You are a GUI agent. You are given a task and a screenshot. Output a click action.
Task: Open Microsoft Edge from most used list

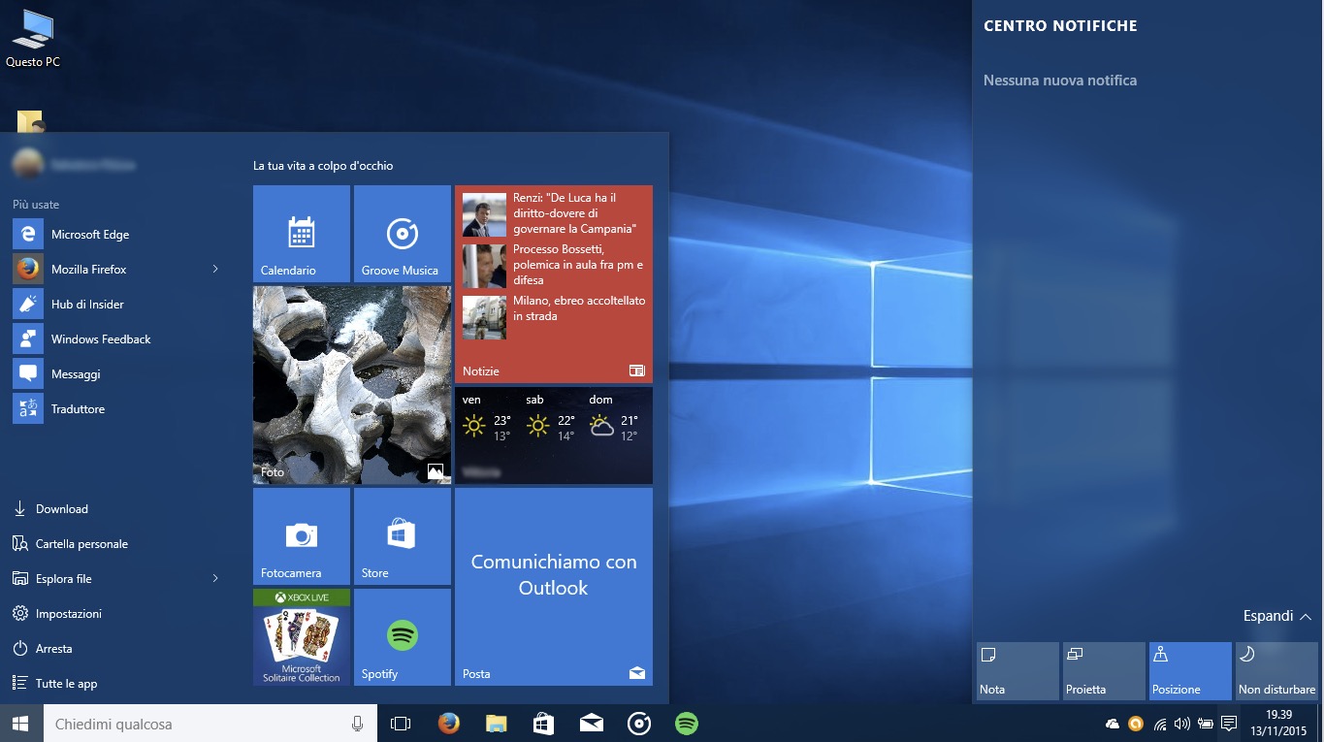pos(89,235)
